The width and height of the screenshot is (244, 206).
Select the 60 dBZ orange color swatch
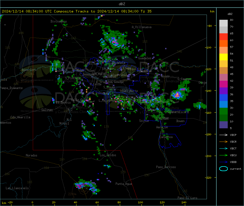[x=223, y=44]
